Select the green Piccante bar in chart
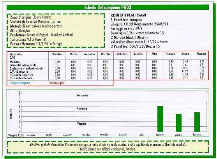This screenshot has height=159, width=217. [197, 122]
